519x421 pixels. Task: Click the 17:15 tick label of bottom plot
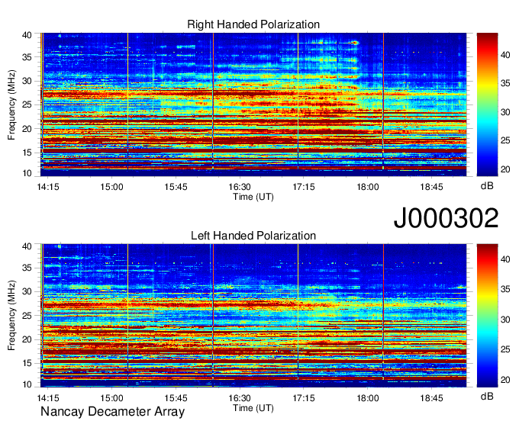304,398
